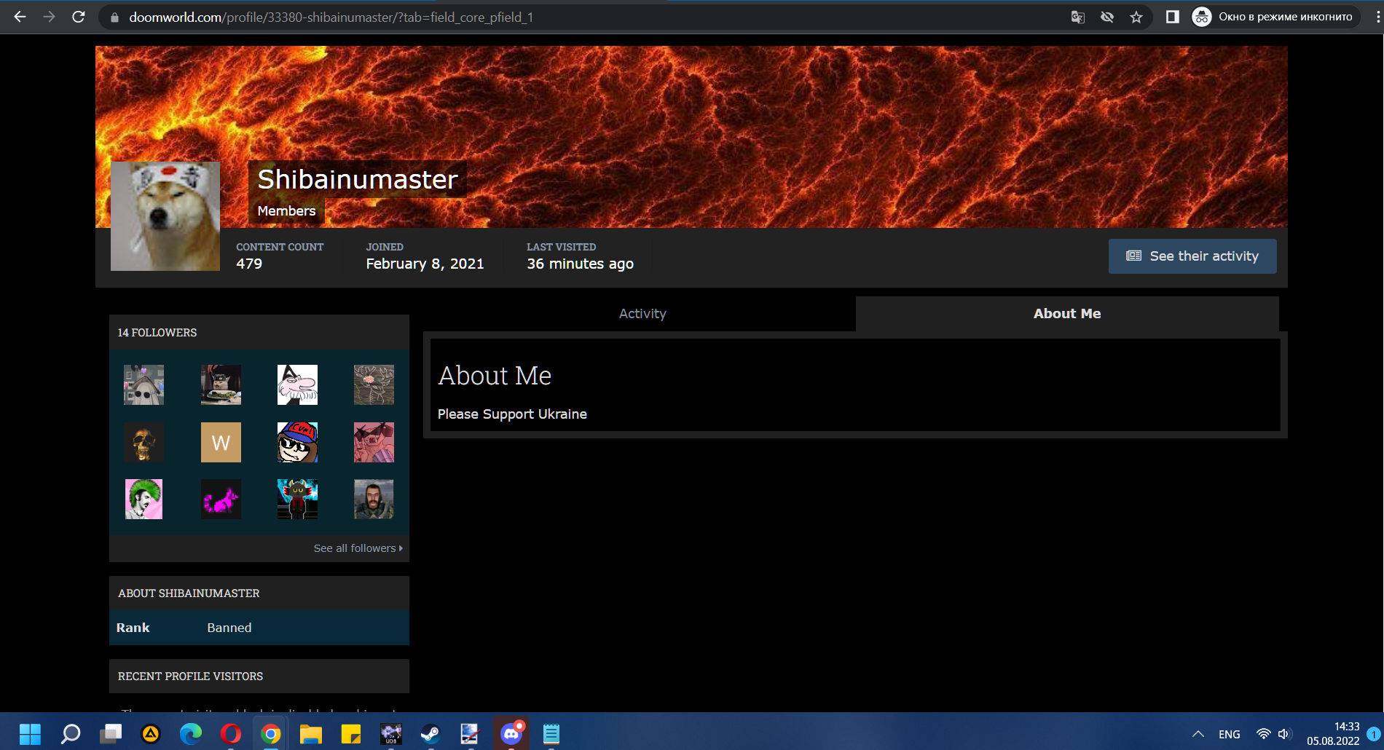Screen dimensions: 1384x750
Task: Open Wi-Fi network settings in tray
Action: 1264,734
